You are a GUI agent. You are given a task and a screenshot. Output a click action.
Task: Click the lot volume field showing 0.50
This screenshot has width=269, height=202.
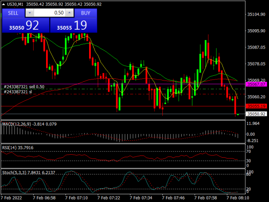pyautogui.click(x=49, y=13)
